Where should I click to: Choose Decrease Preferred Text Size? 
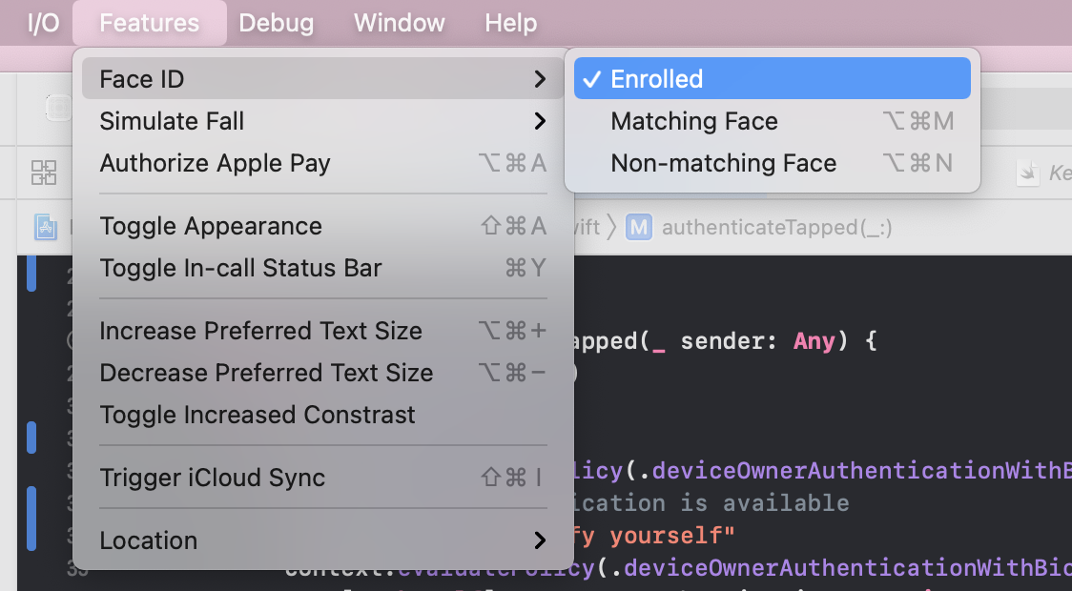[323, 373]
